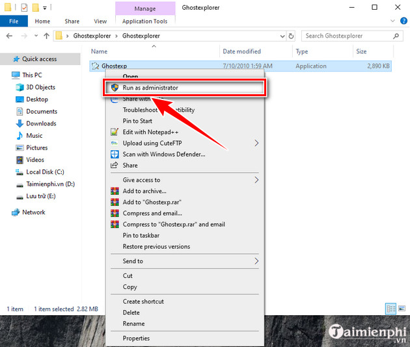Expand the Give access to submenu arrow
This screenshot has width=410, height=347.
(256, 180)
